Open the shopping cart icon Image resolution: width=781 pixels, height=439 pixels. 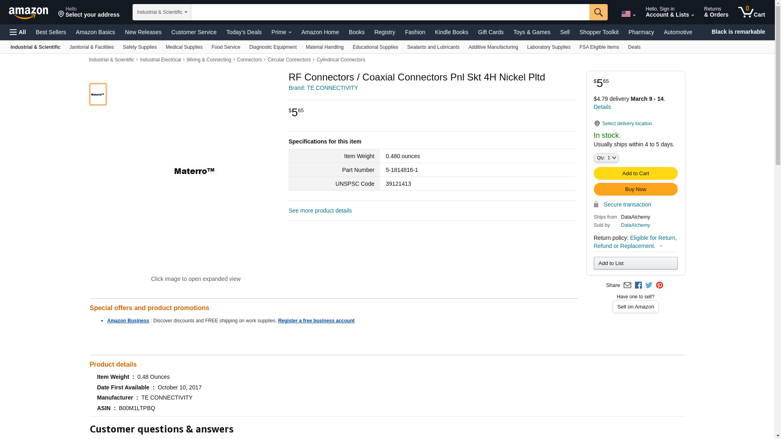click(751, 12)
